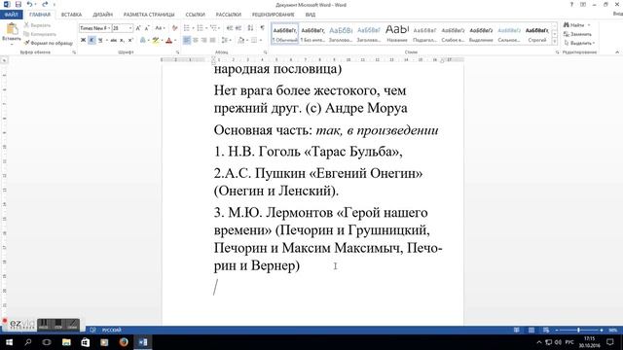This screenshot has height=350, width=623.
Task: Open the Выделить selection dropdown
Action: pyautogui.click(x=580, y=43)
